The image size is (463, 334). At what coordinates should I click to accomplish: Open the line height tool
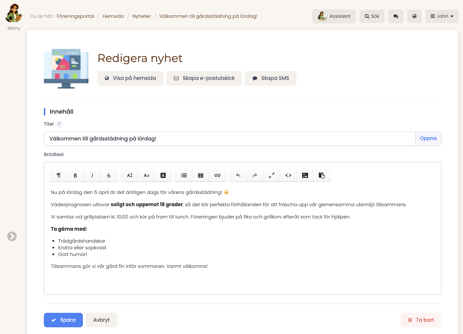(x=130, y=175)
